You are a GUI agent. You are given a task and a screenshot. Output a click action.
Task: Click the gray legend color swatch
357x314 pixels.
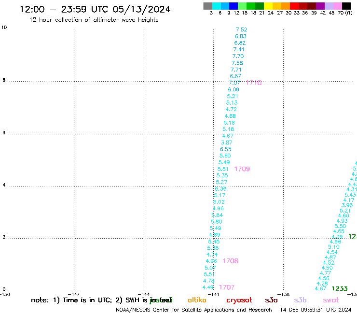[x=208, y=6]
